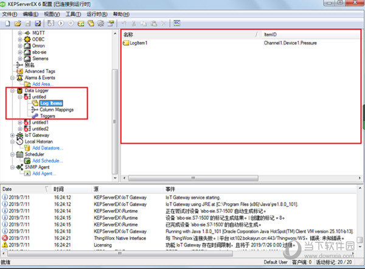Select the Triggers tree node
Viewport: 365px width, 269px height.
(47, 116)
